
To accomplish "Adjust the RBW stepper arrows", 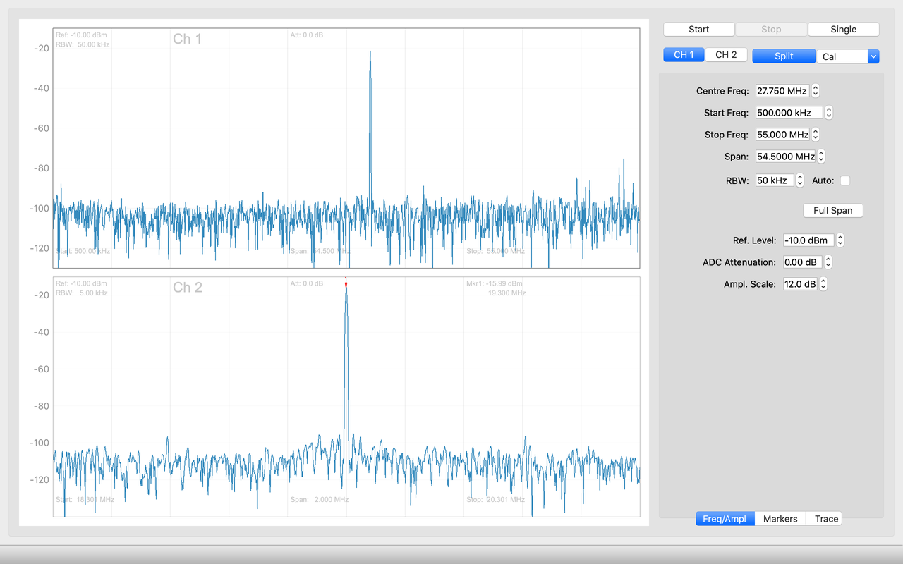I will [x=800, y=180].
